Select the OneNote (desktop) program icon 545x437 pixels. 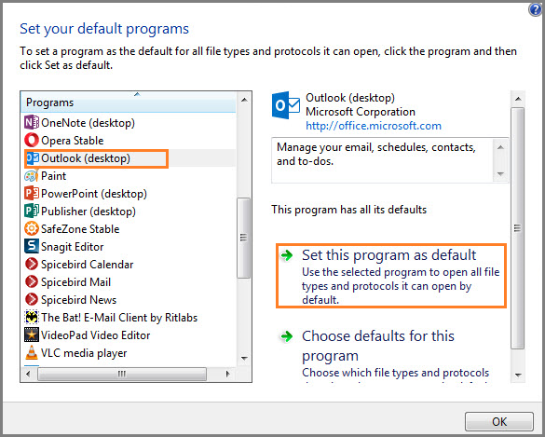pyautogui.click(x=32, y=123)
